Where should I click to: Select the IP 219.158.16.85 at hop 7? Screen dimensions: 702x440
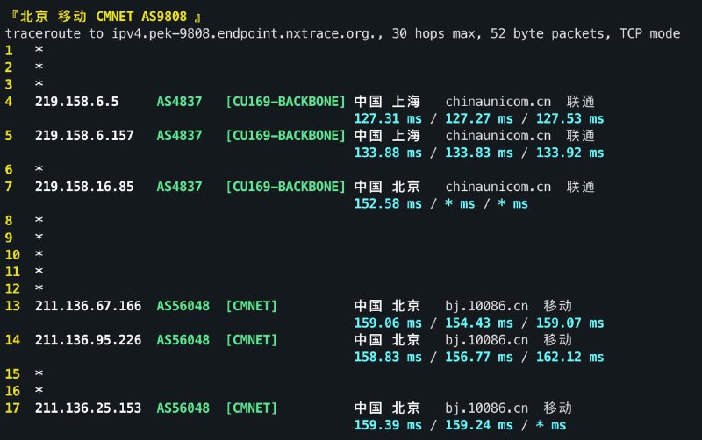click(84, 187)
